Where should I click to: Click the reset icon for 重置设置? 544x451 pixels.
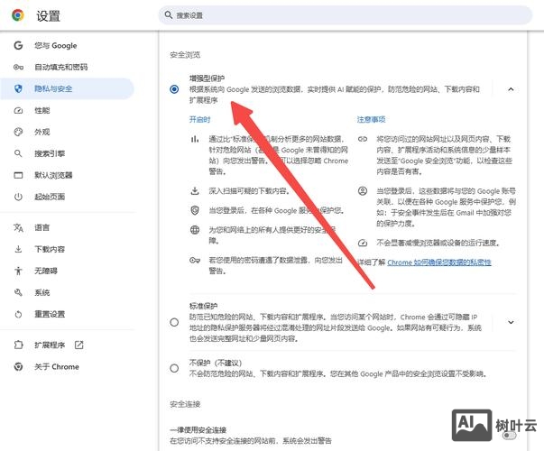tap(18, 314)
